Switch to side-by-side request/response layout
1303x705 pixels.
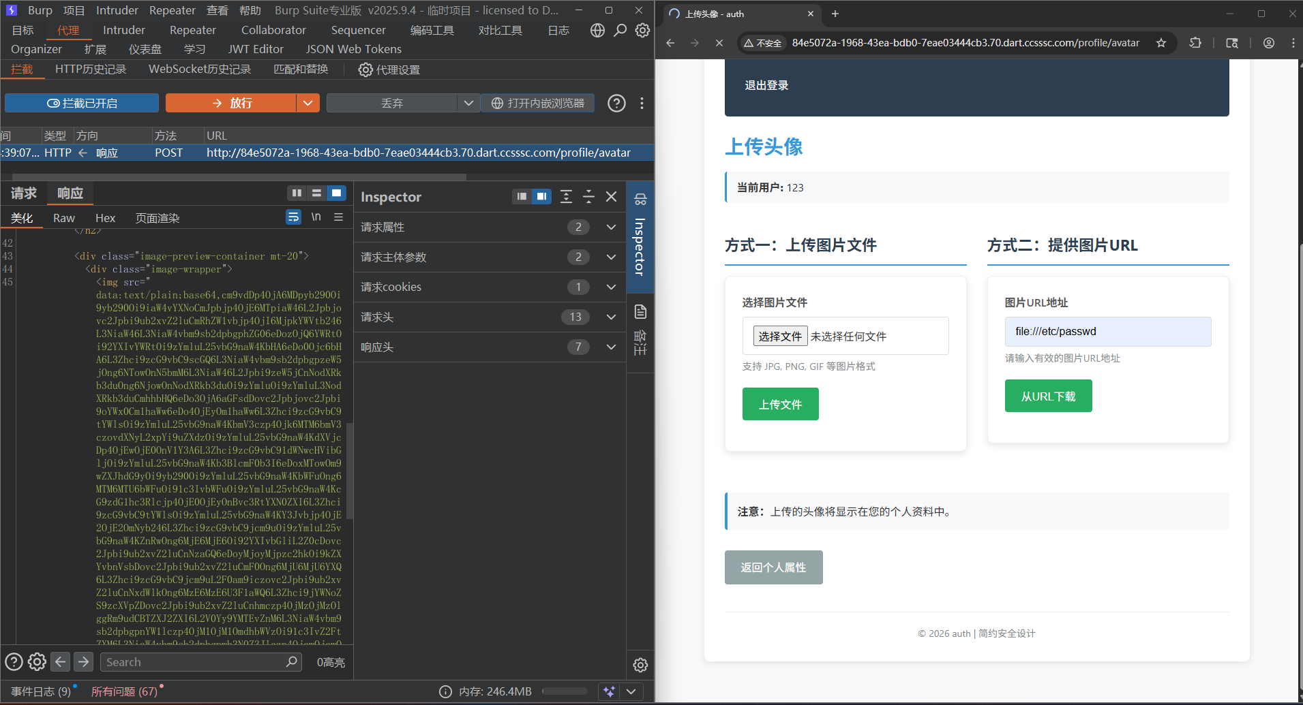coord(297,193)
